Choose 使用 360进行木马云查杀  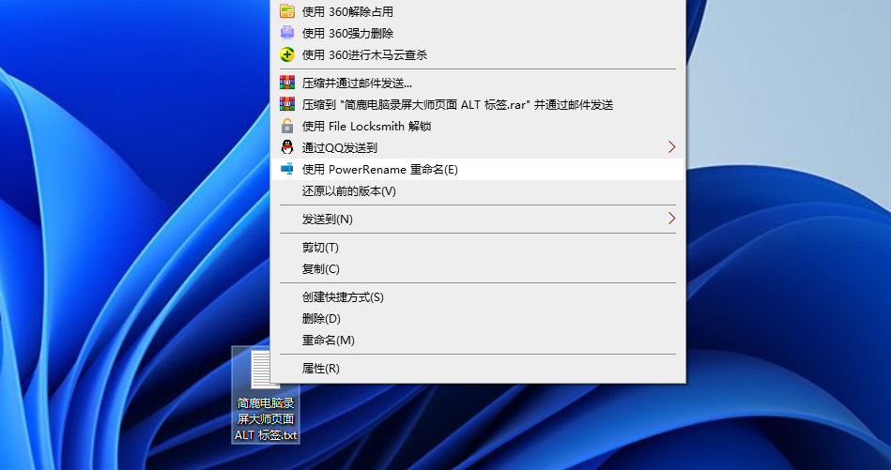(x=478, y=54)
